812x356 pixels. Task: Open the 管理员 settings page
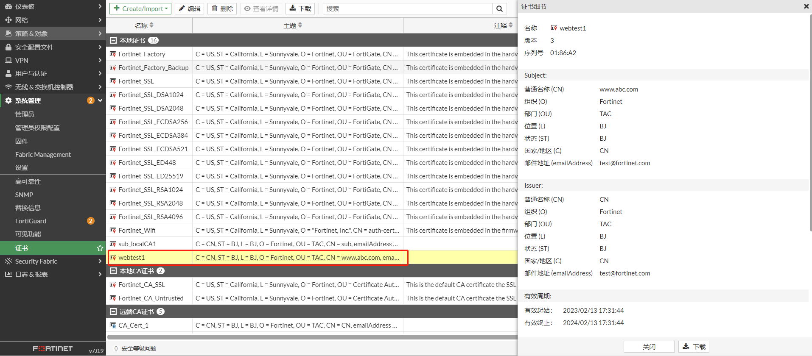point(25,114)
